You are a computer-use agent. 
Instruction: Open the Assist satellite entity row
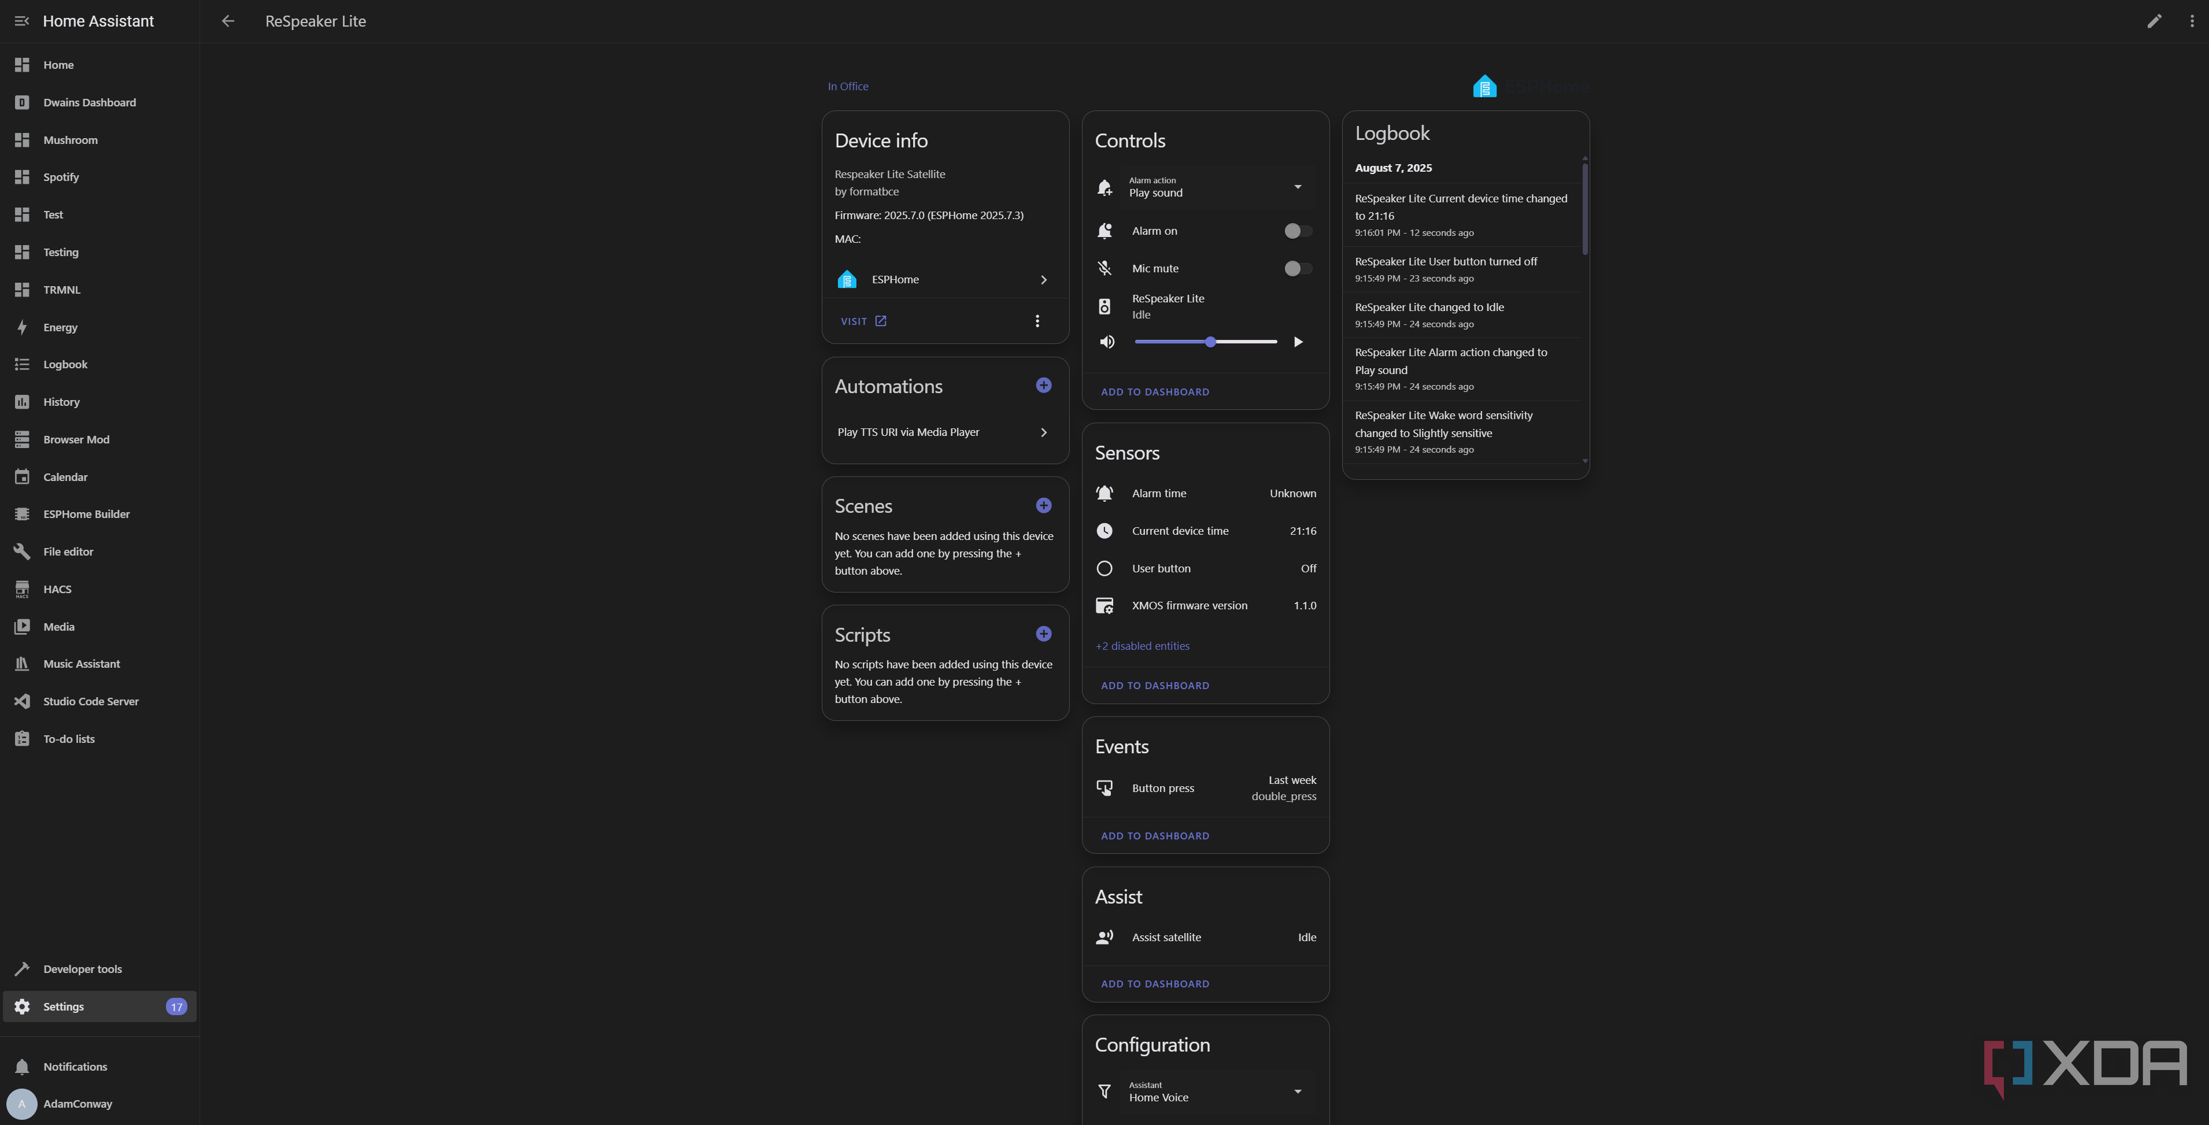pos(1205,937)
